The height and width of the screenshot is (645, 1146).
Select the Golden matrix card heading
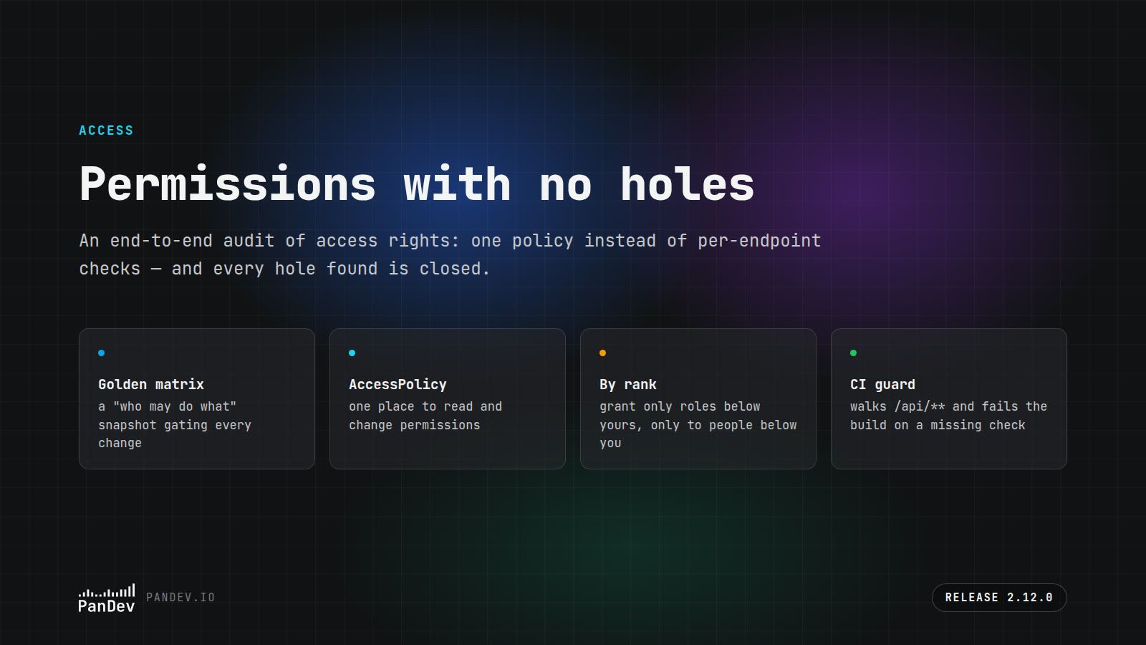[x=151, y=385]
